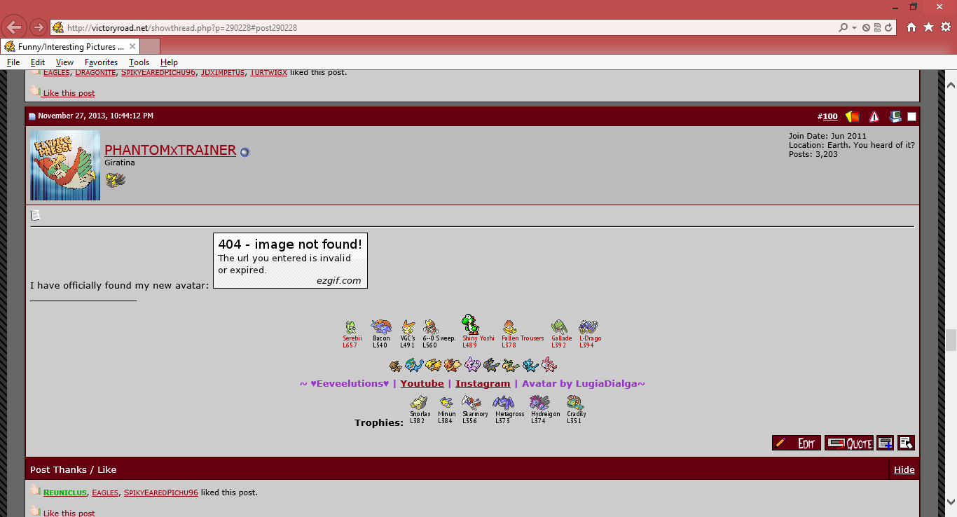Open the browser home page icon
Screen dimensions: 957x517
tap(911, 27)
